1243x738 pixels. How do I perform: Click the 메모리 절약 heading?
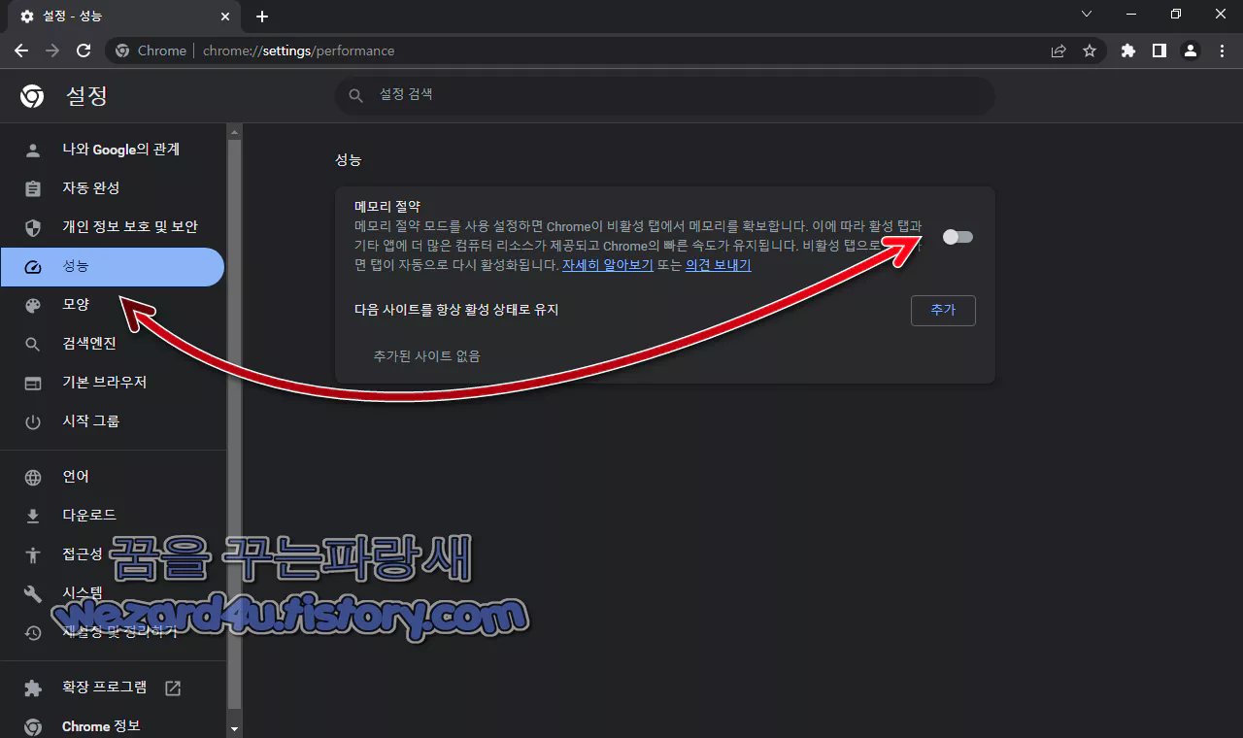386,206
